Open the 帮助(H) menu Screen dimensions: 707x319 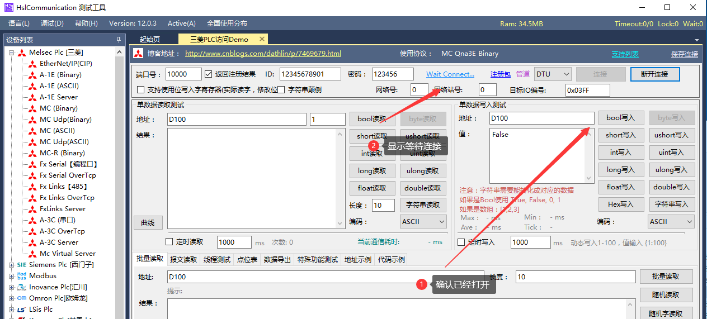[86, 23]
